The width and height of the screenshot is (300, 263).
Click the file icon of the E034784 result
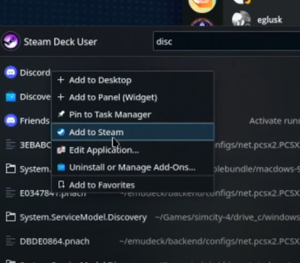(x=10, y=193)
